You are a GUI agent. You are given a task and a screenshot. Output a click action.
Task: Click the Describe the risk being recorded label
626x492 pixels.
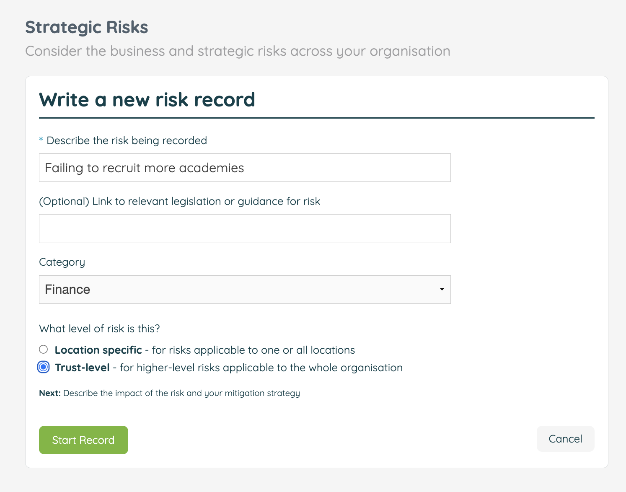pos(126,140)
